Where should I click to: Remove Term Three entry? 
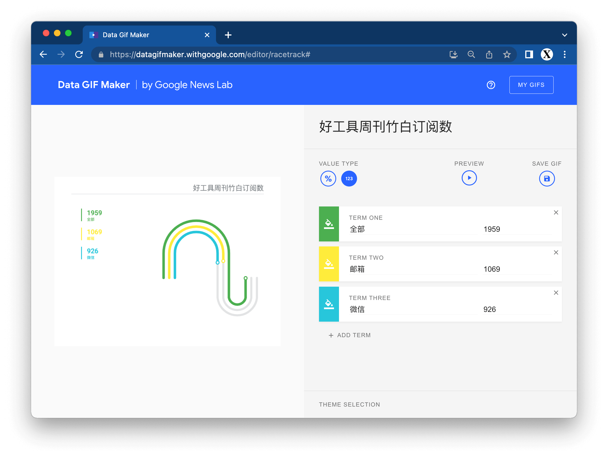click(556, 293)
